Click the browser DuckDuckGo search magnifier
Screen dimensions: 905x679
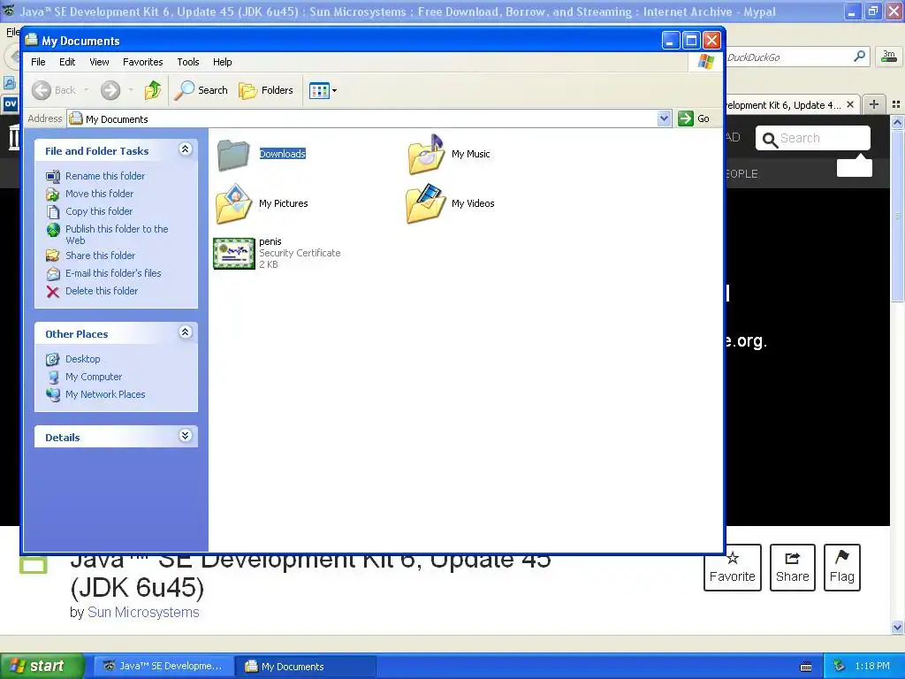(859, 57)
